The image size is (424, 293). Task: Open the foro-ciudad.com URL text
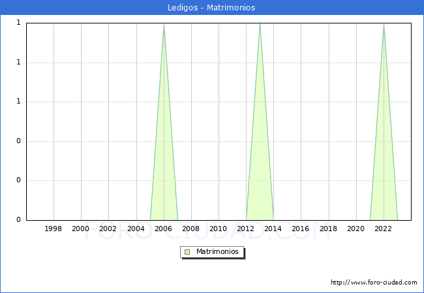click(374, 283)
